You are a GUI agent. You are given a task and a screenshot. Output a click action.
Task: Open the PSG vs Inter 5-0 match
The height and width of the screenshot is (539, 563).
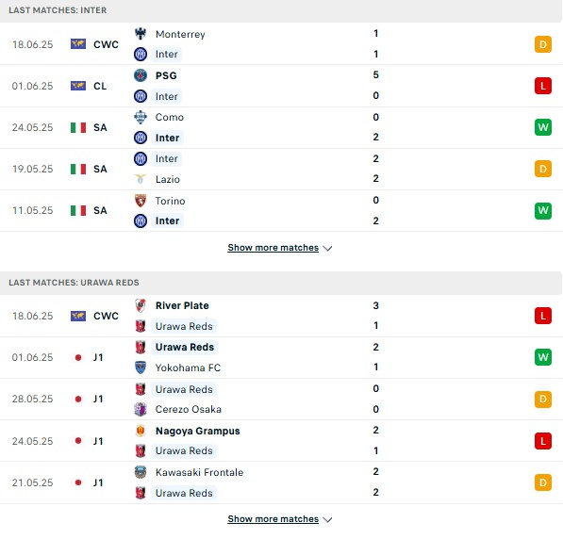coord(281,86)
